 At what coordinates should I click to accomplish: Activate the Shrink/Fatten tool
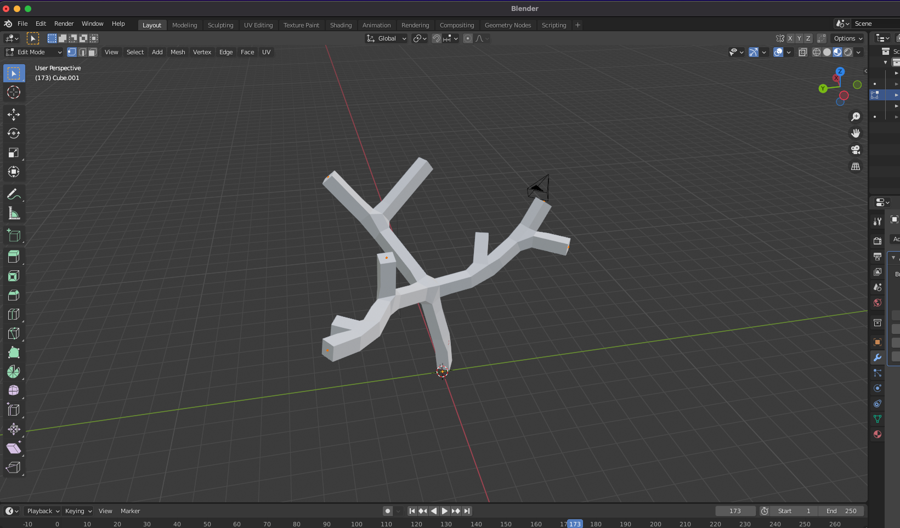coord(14,429)
